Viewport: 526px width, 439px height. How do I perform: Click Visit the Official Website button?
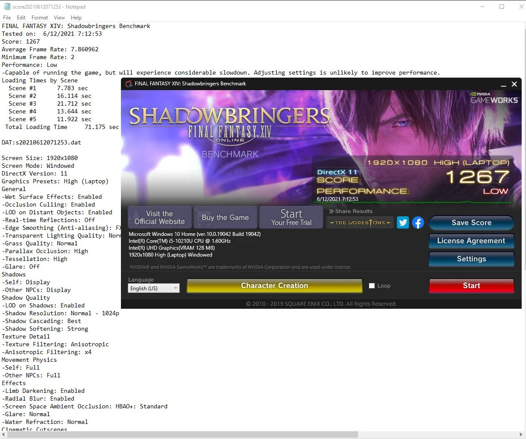click(x=159, y=217)
